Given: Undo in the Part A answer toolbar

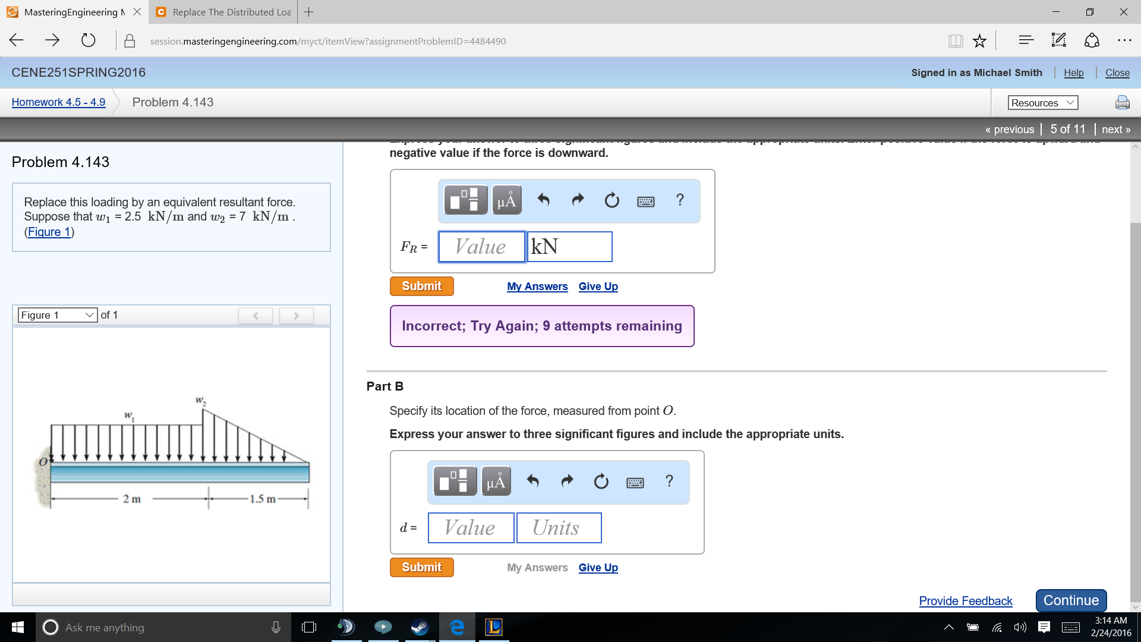Looking at the screenshot, I should click(x=543, y=200).
